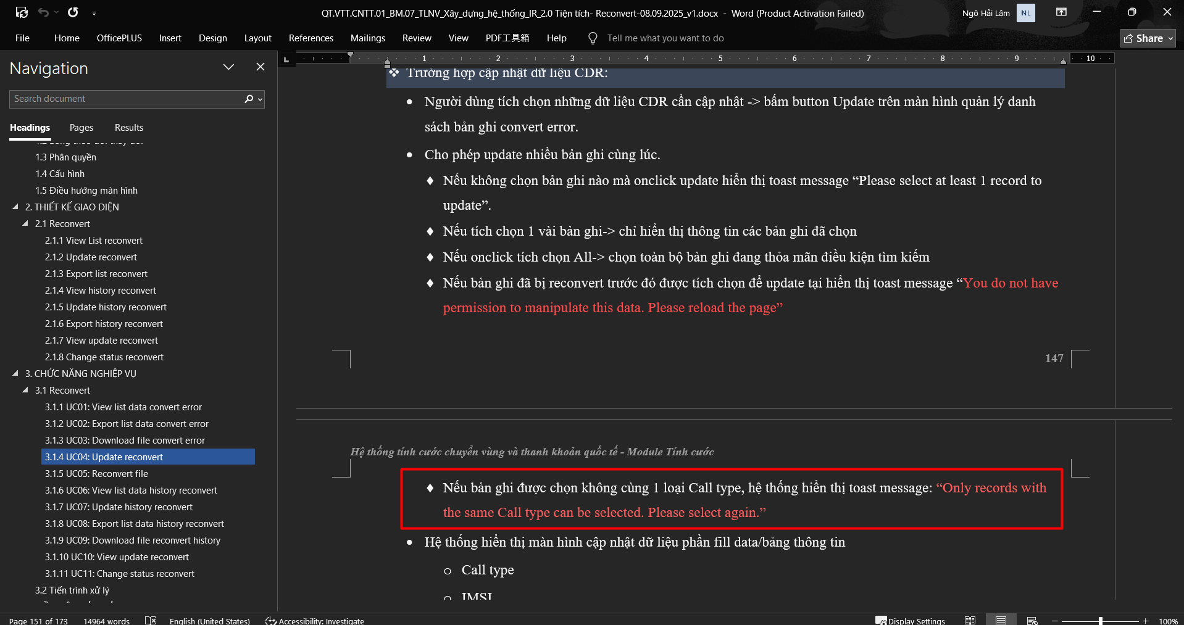The height and width of the screenshot is (625, 1184).
Task: Open Ribbon Display Options icon
Action: [x=1061, y=12]
